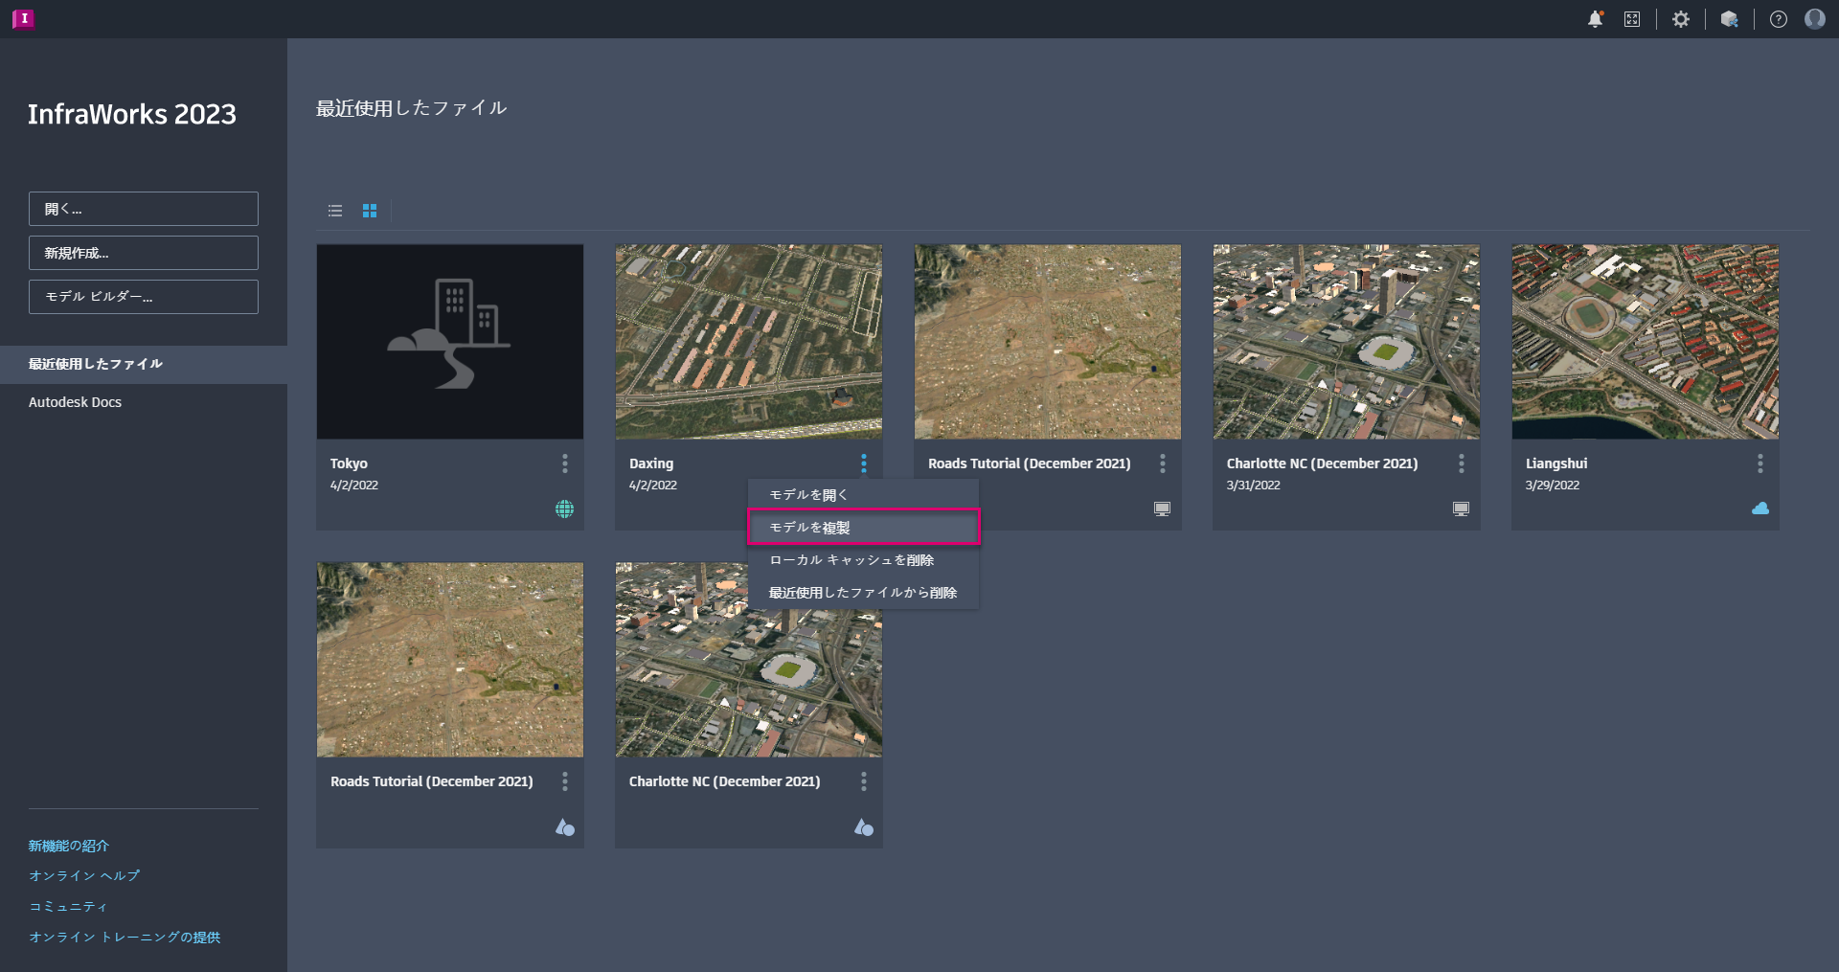Open options for second-row Roads Tutorial card

[x=565, y=781]
